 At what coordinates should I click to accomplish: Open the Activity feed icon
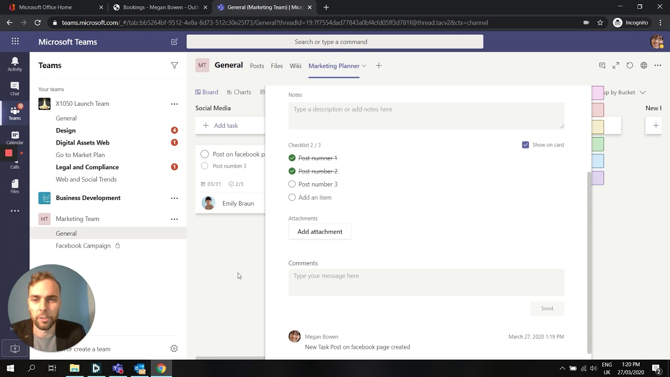pos(15,64)
